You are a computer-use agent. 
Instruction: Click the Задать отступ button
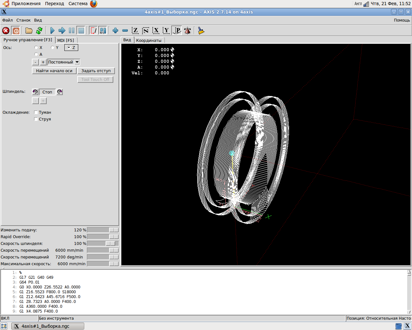pos(96,71)
